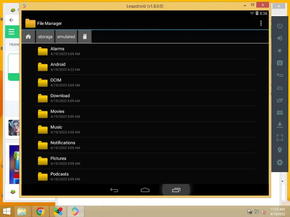The image size is (290, 217).
Task: Click the Alarms folder icon
Action: (x=43, y=51)
